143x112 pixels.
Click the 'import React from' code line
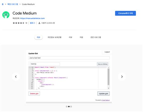click(45, 67)
